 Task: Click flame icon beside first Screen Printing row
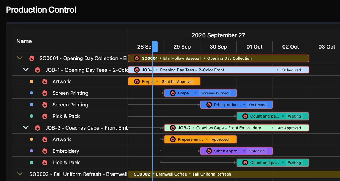tap(45, 93)
